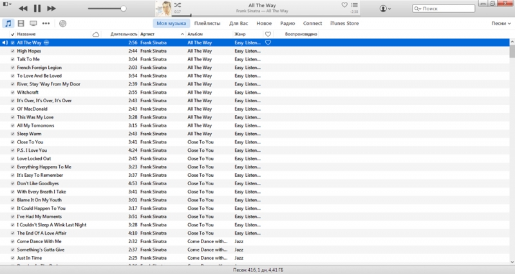Click the Close To You album in Love Locked Out row
Viewport: 515px width, 274px height.
(200, 158)
